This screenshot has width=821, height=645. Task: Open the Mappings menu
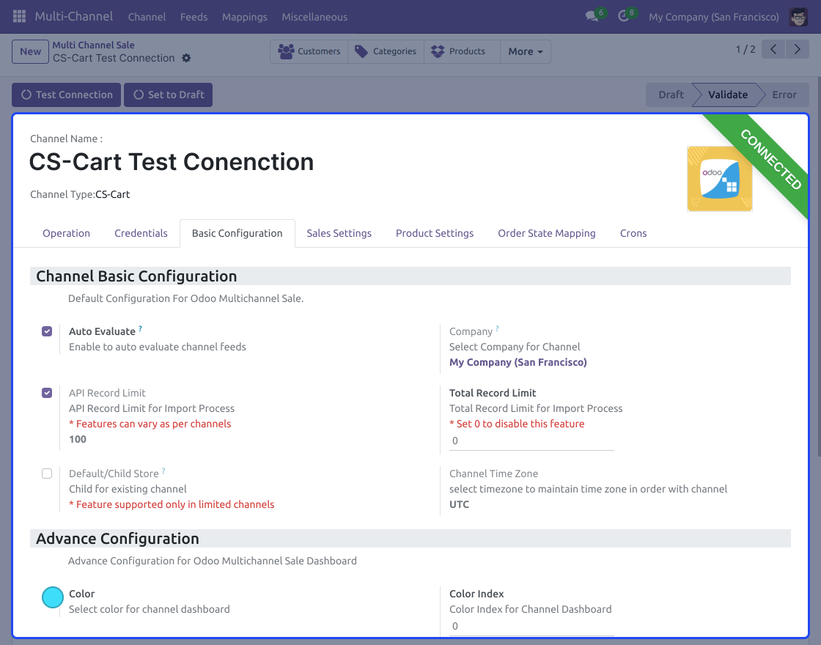coord(245,17)
